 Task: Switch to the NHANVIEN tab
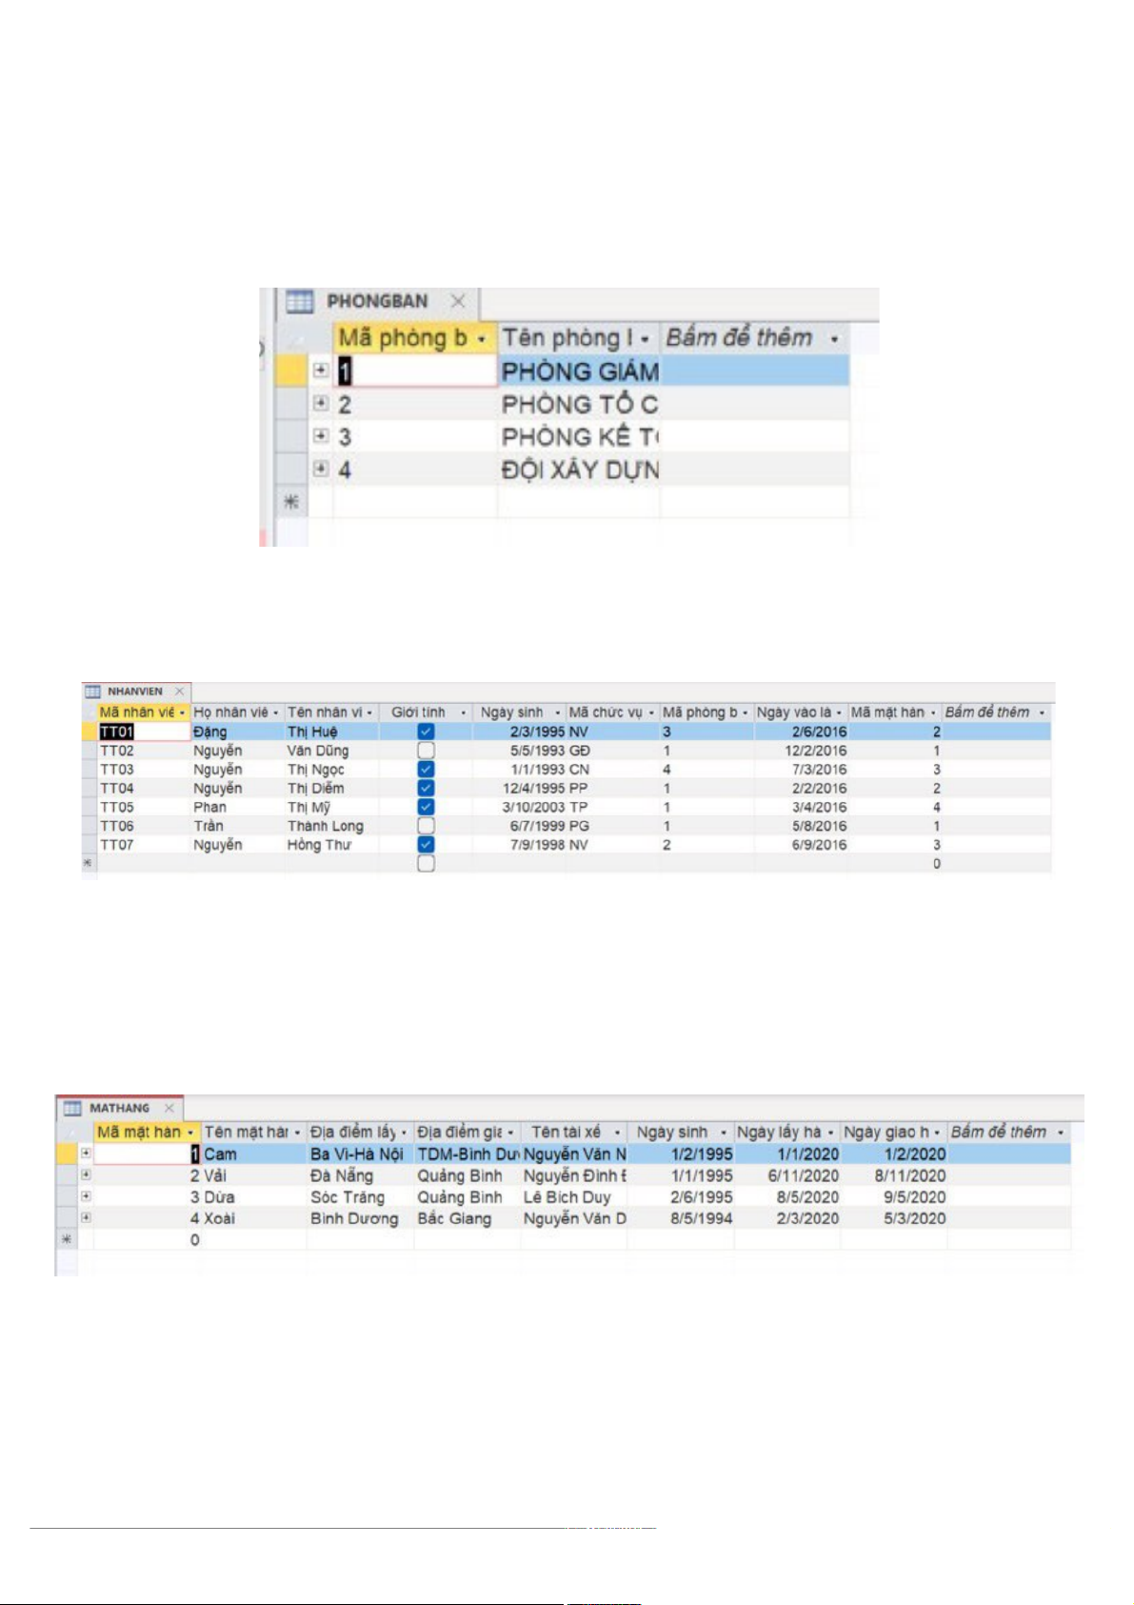click(x=134, y=692)
